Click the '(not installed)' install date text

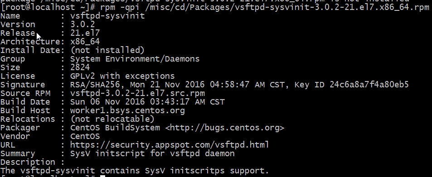107,50
